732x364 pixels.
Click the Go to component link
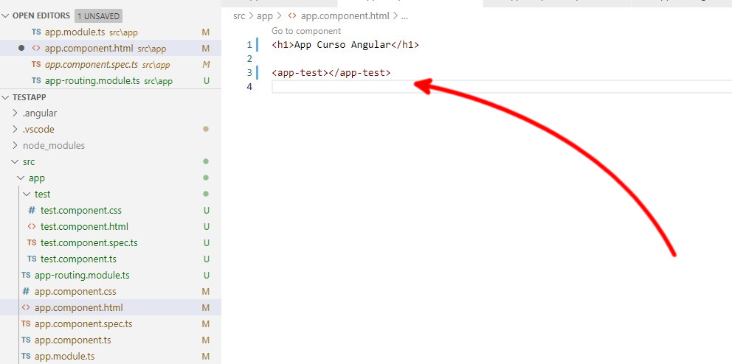tap(306, 31)
